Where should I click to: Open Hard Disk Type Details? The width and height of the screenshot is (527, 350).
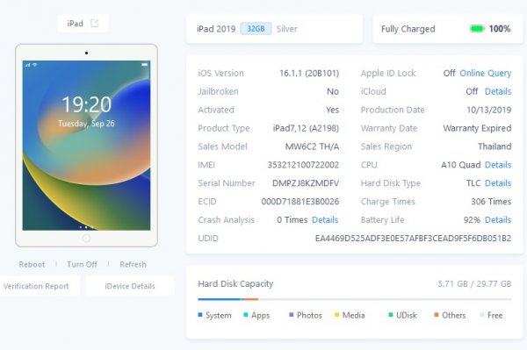pyautogui.click(x=498, y=183)
